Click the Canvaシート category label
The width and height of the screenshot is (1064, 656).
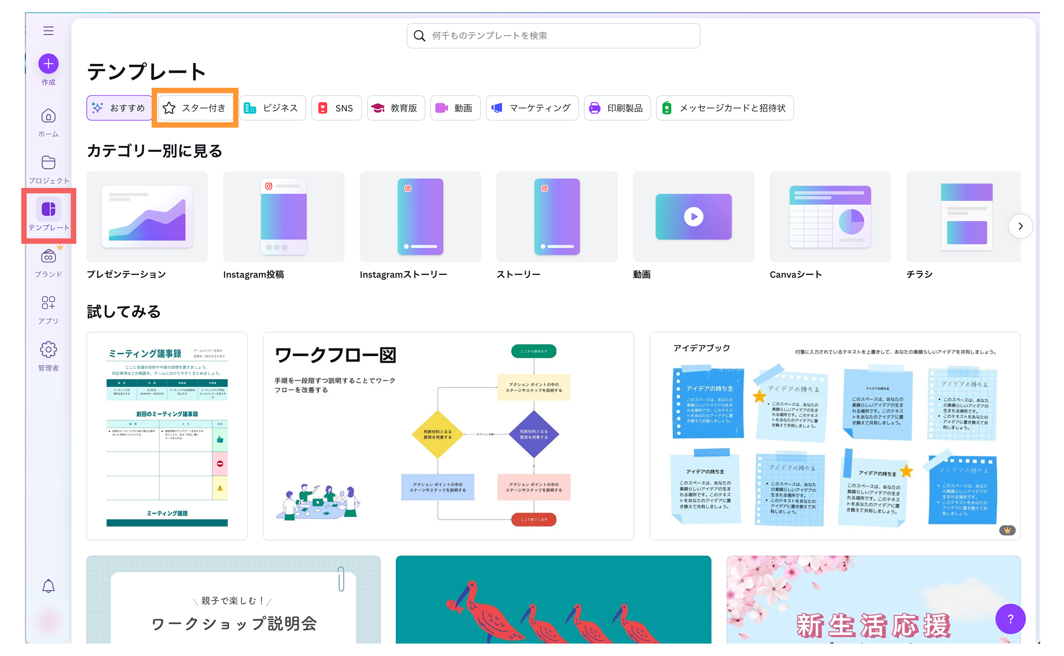coord(796,274)
